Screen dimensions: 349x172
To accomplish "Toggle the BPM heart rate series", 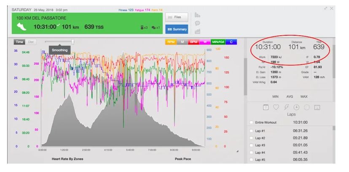I will (193, 42).
